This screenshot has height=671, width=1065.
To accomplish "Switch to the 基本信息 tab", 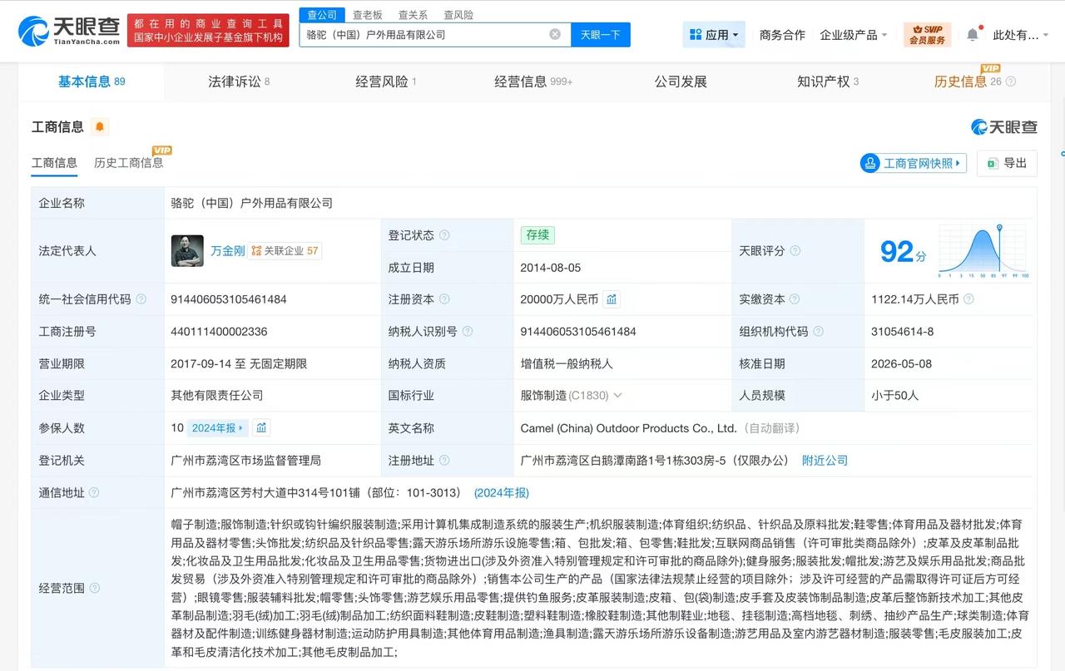I will (x=92, y=81).
